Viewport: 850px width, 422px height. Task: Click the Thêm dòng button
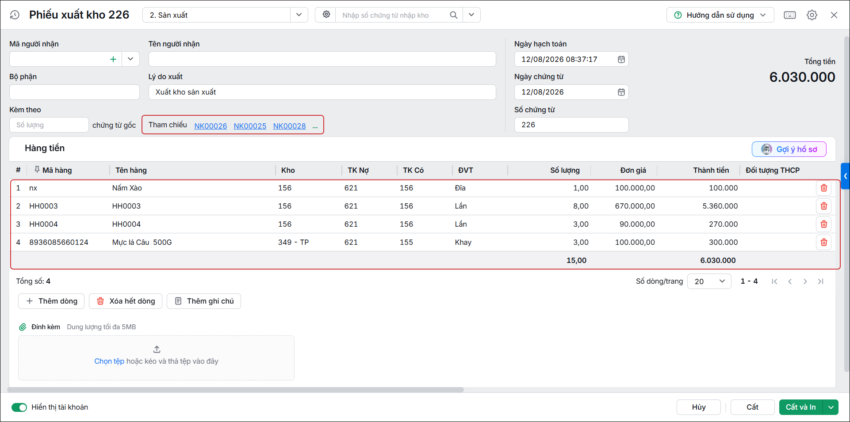pyautogui.click(x=52, y=301)
